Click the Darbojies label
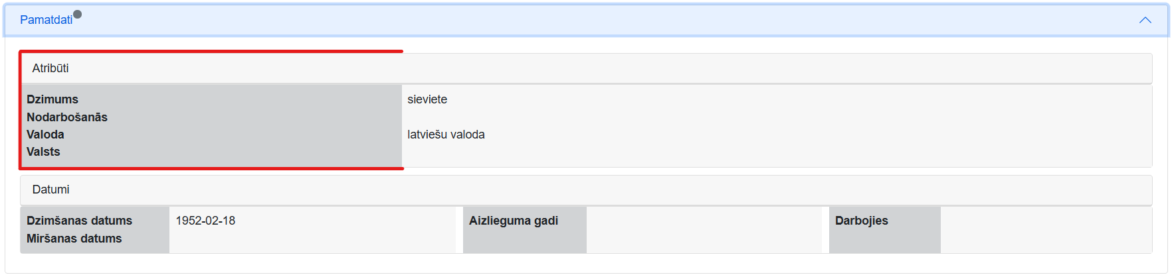The height and width of the screenshot is (277, 1172). point(861,221)
